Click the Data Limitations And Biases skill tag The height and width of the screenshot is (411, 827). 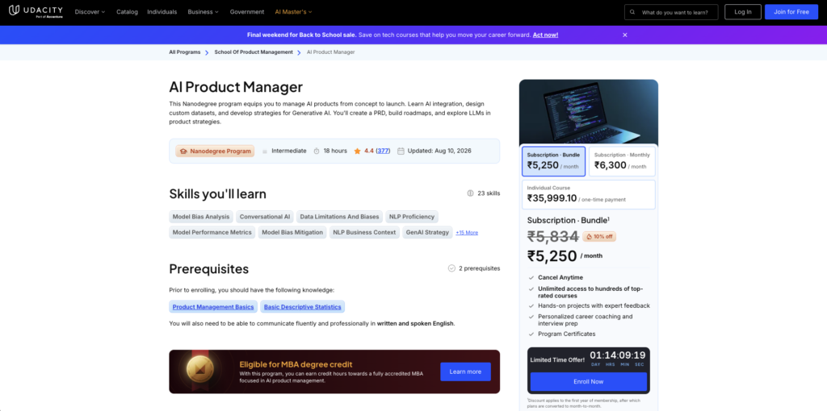(x=339, y=217)
